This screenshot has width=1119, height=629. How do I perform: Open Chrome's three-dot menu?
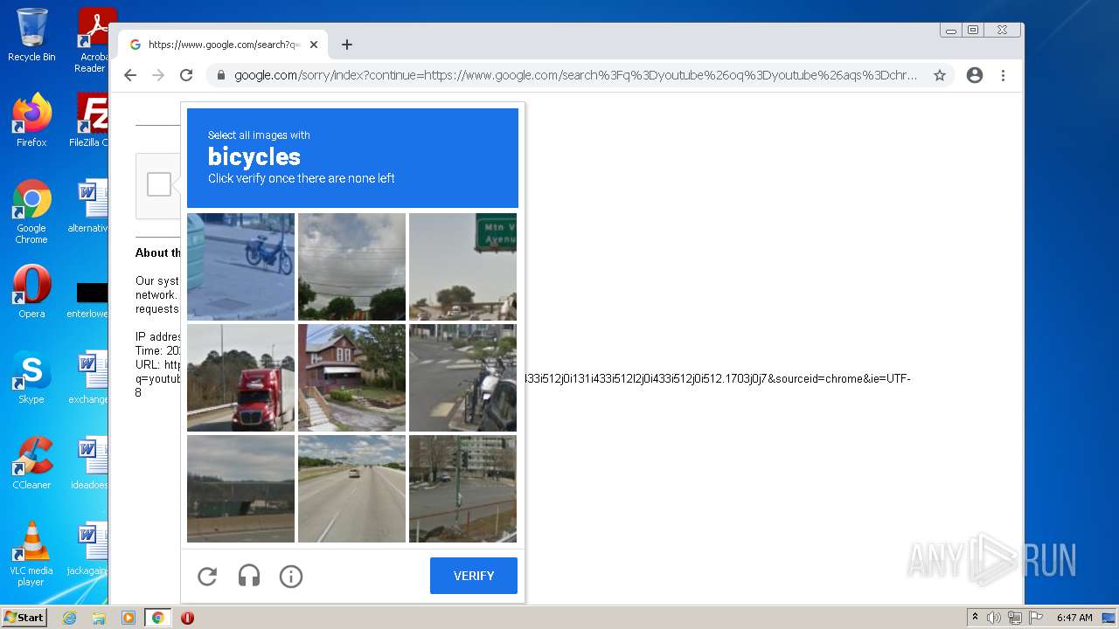point(1003,75)
